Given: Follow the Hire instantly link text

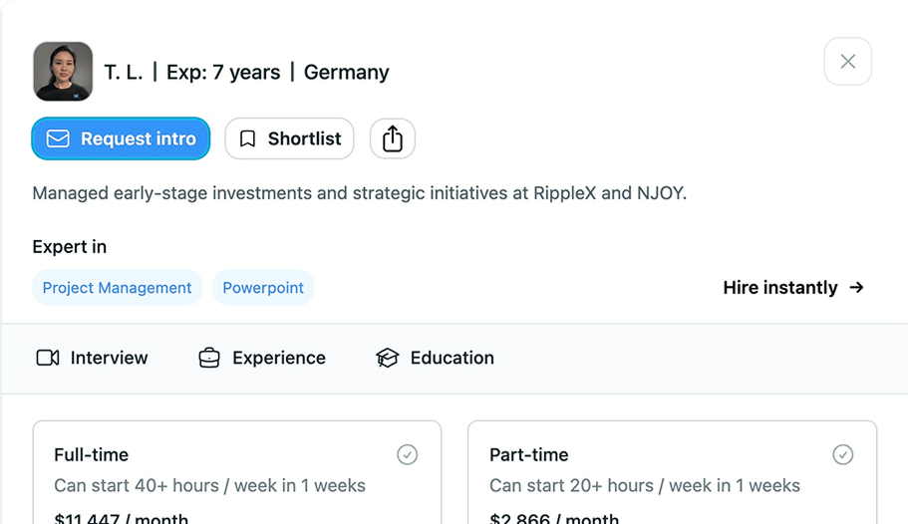Looking at the screenshot, I should 780,288.
